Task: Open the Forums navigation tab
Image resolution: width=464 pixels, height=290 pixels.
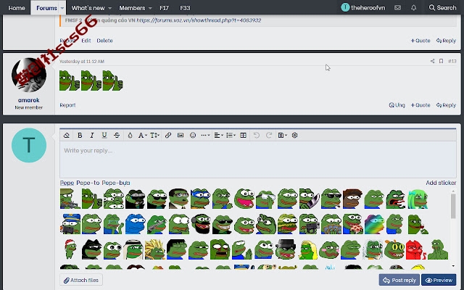Action: point(46,8)
